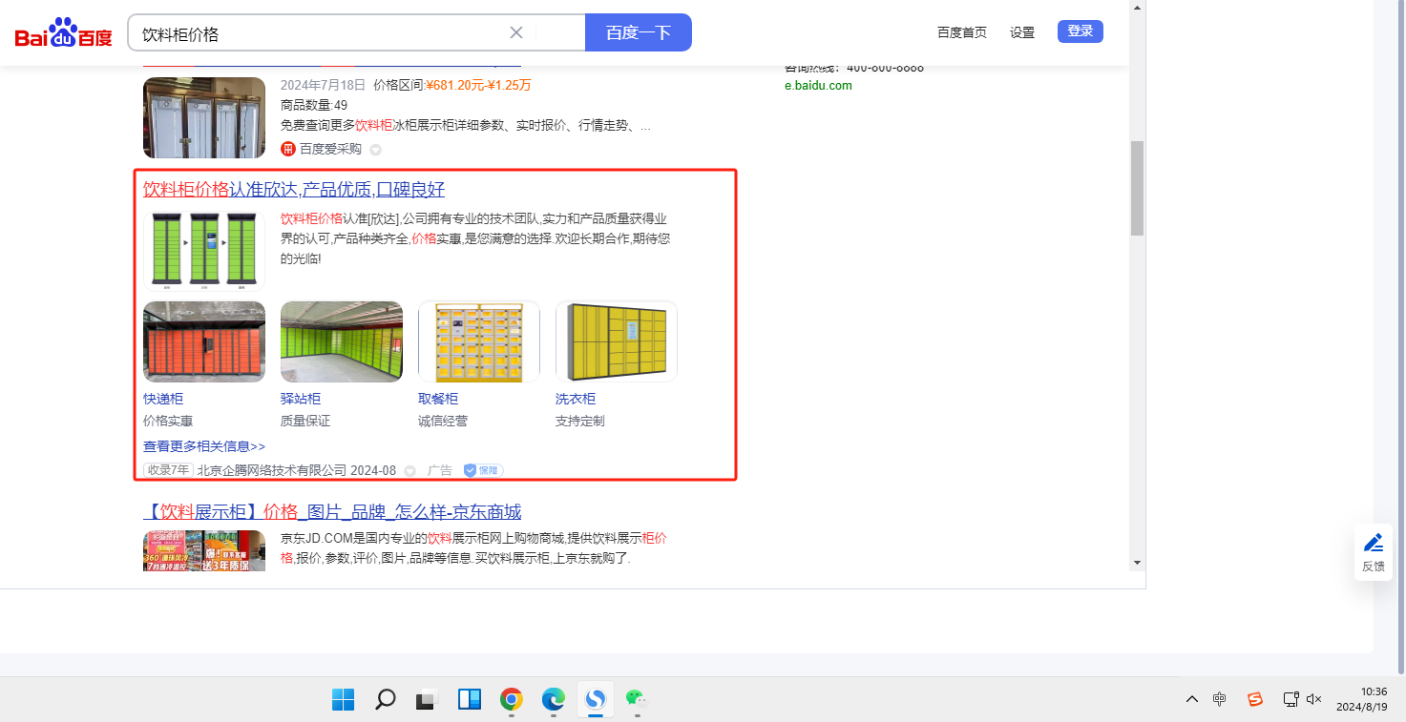1406x722 pixels.
Task: Open the network tray icon
Action: (x=1291, y=699)
